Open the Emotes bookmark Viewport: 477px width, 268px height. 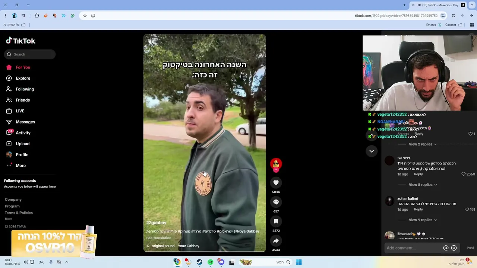(434, 25)
